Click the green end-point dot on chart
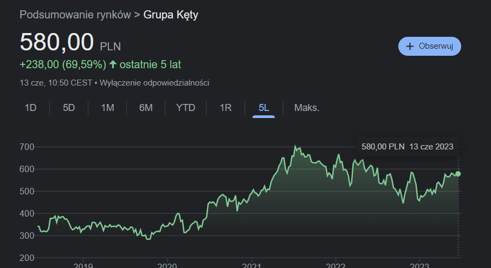The width and height of the screenshot is (491, 268). 458,173
